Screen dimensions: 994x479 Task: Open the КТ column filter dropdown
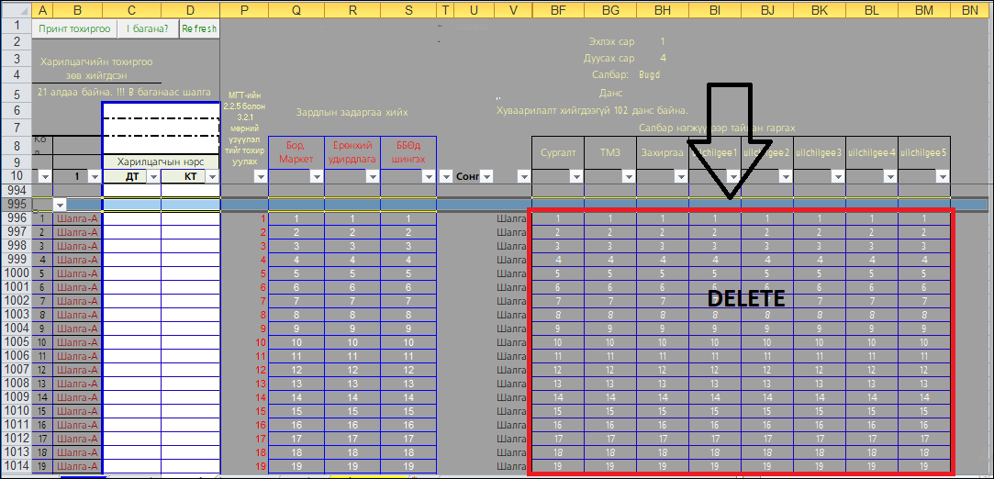click(x=212, y=176)
